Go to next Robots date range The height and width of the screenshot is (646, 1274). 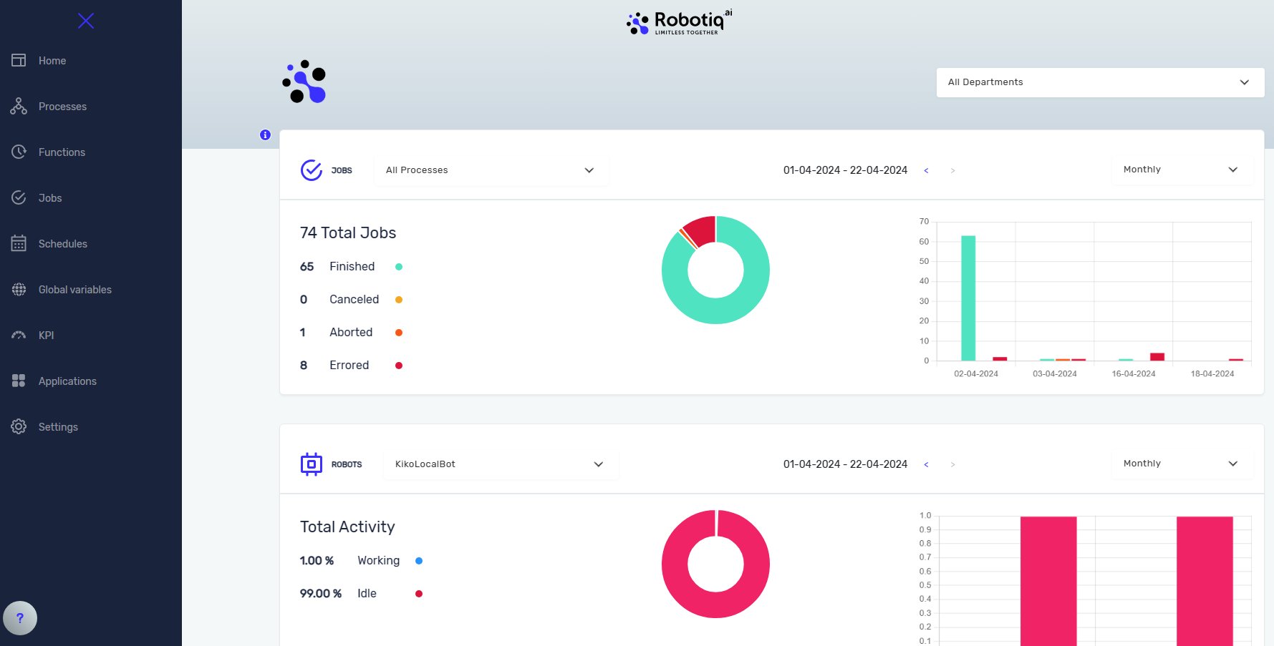[952, 464]
